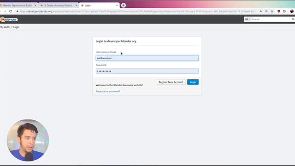Open the browser profile avatar

pos(292,11)
